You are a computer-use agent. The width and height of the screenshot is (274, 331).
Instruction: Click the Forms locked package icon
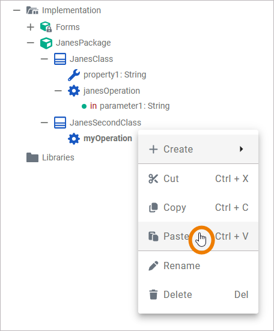pos(46,27)
